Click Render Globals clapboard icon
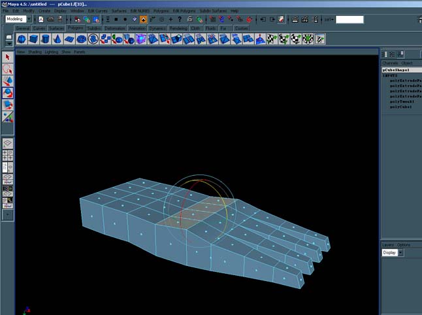Image resolution: width=422 pixels, height=315 pixels. tap(315, 20)
